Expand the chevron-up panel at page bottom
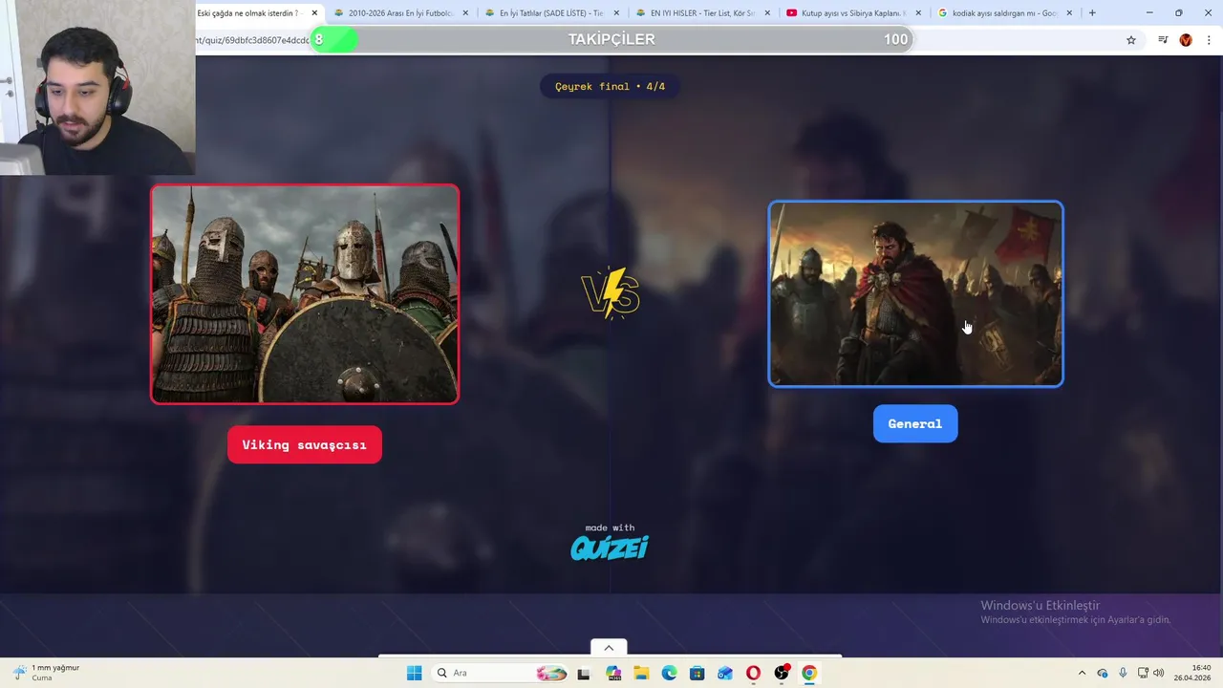Screen dimensions: 1223x688 click(609, 648)
